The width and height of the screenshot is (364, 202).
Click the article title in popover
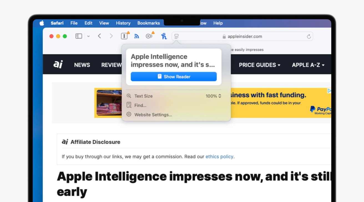[173, 61]
